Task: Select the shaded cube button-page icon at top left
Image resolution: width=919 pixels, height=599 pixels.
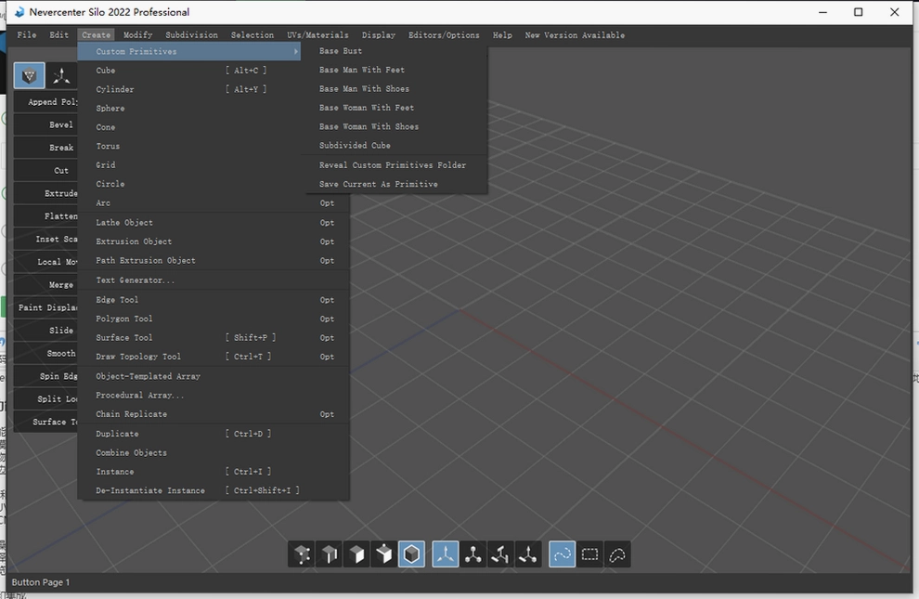Action: [x=30, y=75]
